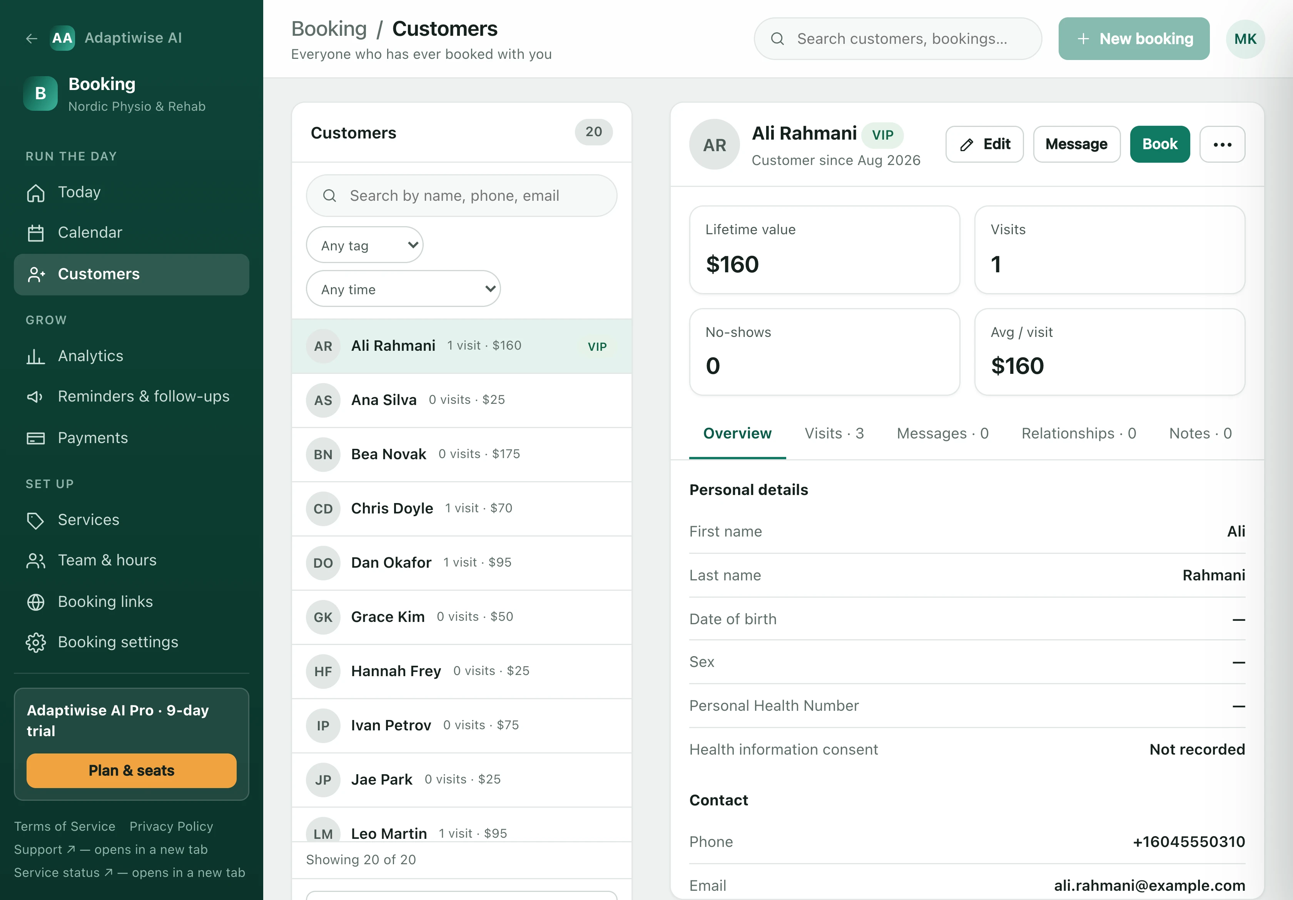Image resolution: width=1293 pixels, height=900 pixels.
Task: Open the Privacy Policy link
Action: tap(171, 826)
